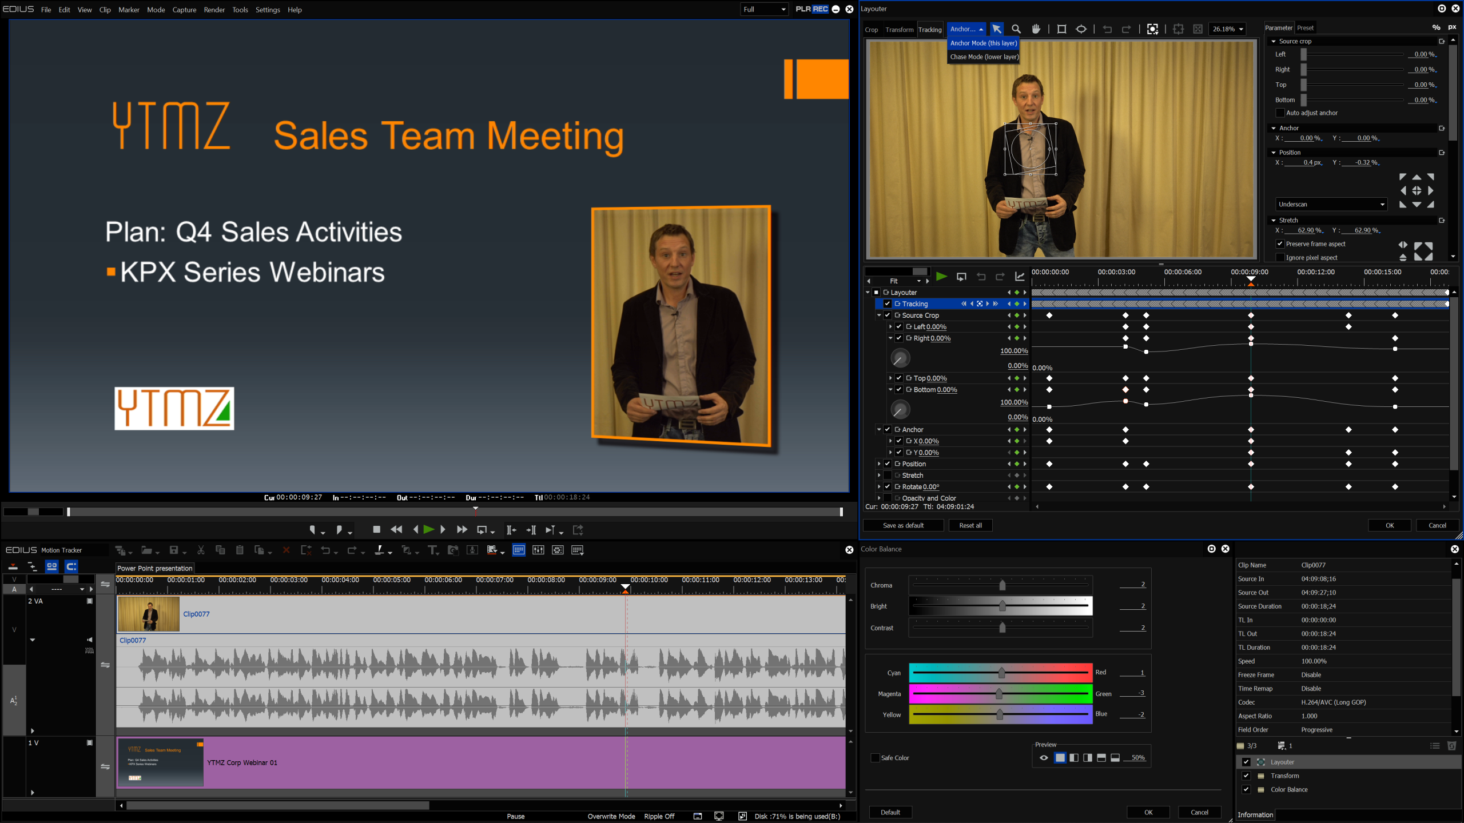Screen dimensions: 1464x823
Task: Click the stop button in the player controls
Action: [x=376, y=529]
